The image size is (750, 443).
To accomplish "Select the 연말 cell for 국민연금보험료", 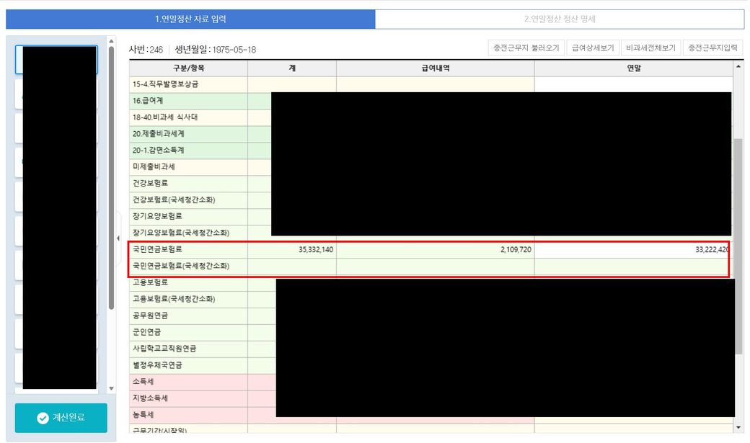I will (632, 250).
